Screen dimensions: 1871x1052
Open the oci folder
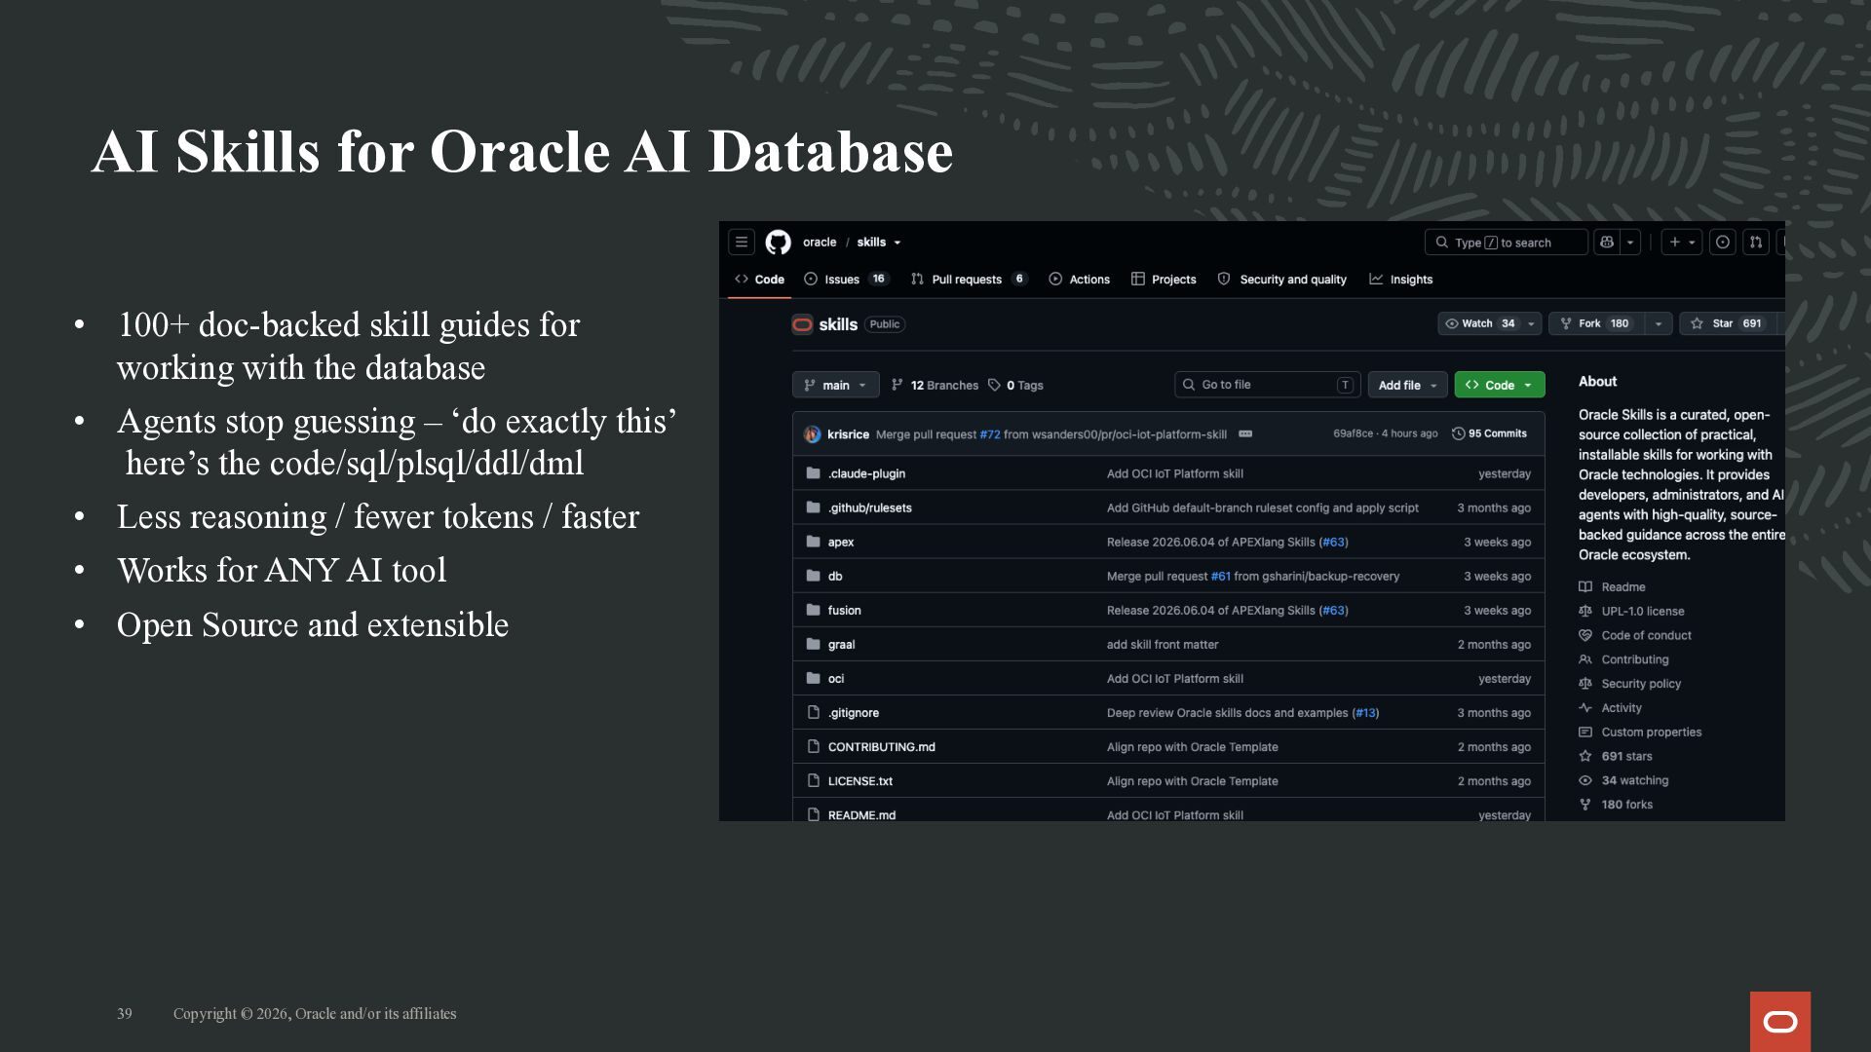pos(836,678)
